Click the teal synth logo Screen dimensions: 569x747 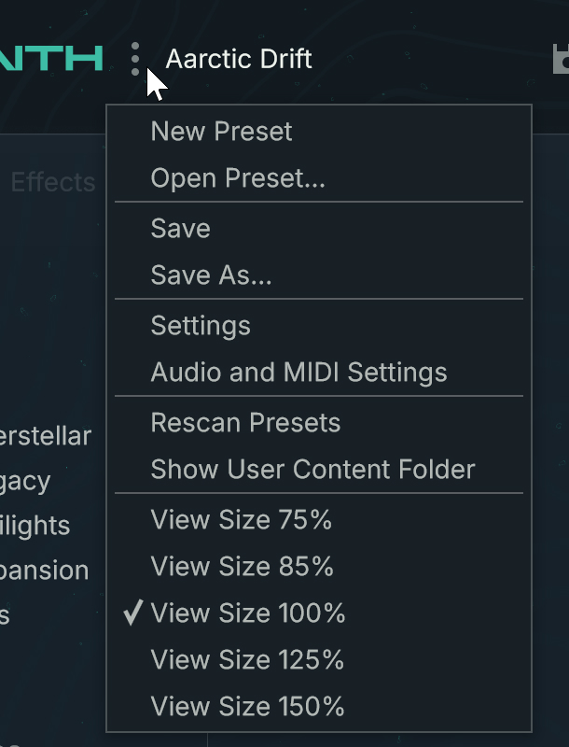point(51,58)
